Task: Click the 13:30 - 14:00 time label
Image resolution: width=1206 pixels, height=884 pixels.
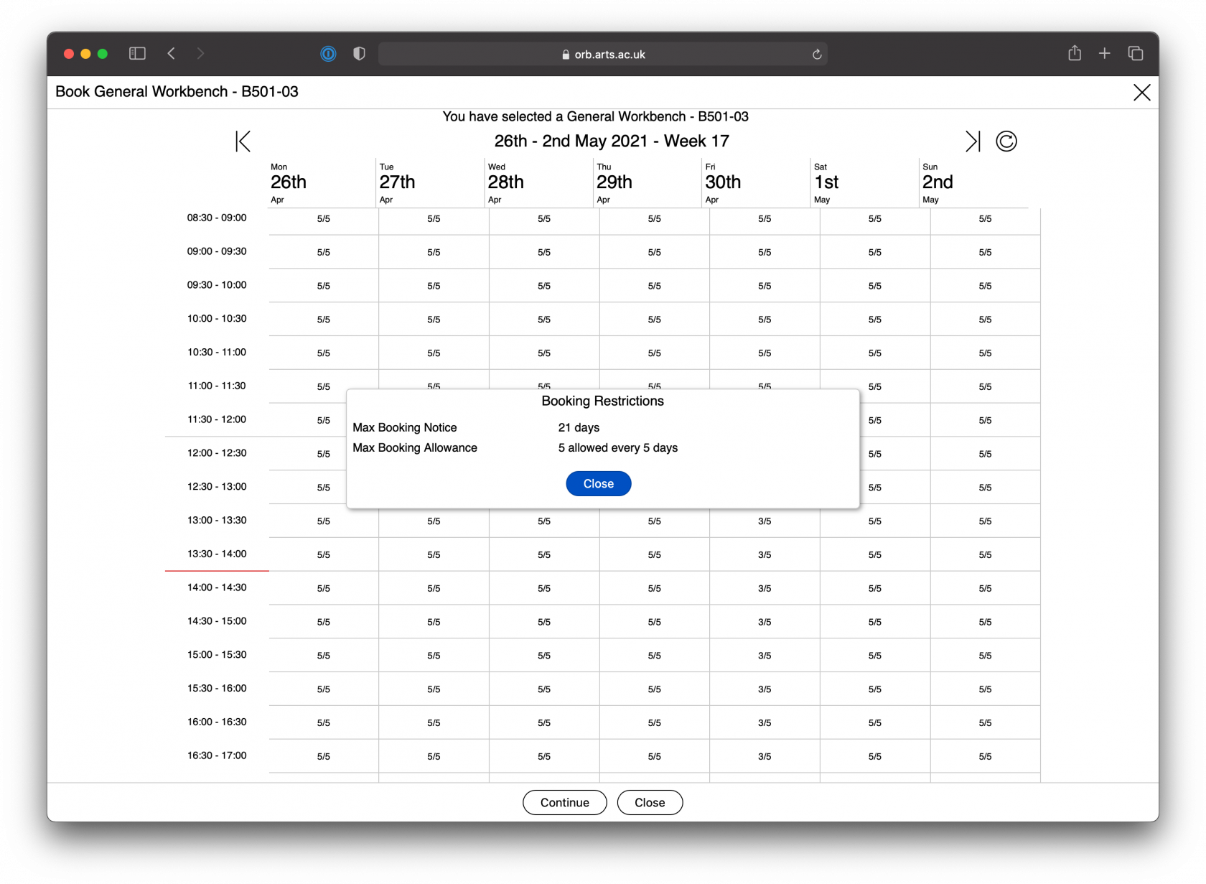Action: click(x=217, y=554)
